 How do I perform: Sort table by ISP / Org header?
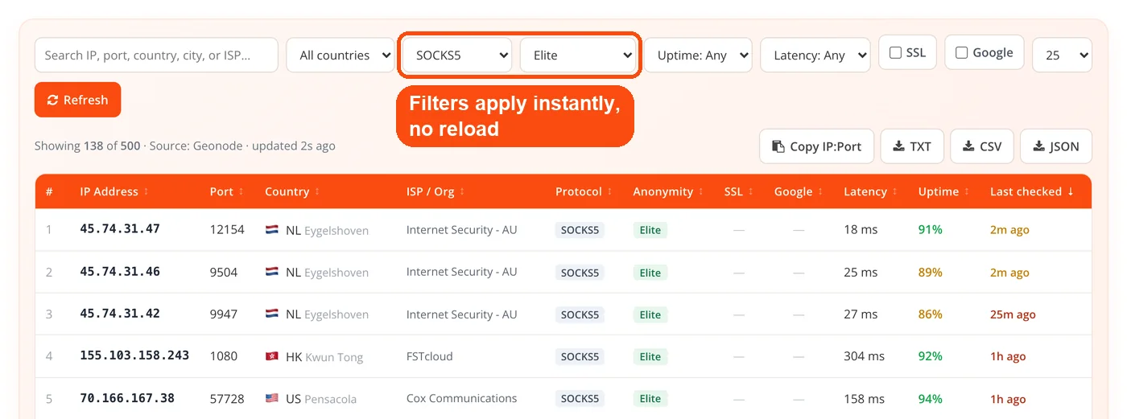coord(430,192)
